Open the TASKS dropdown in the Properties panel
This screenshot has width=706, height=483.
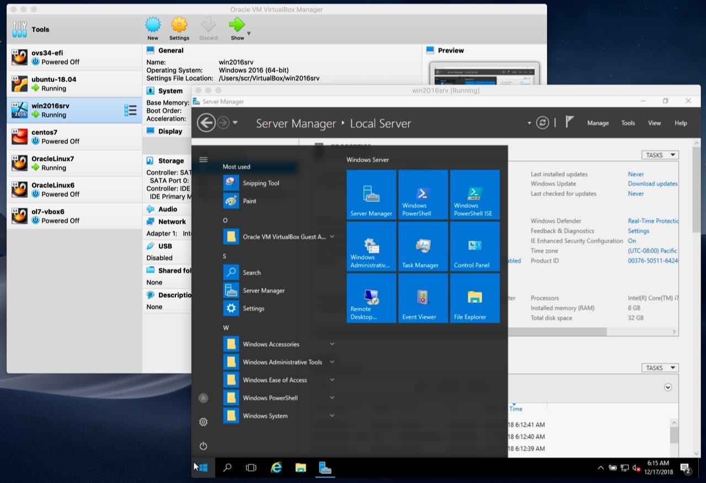660,155
